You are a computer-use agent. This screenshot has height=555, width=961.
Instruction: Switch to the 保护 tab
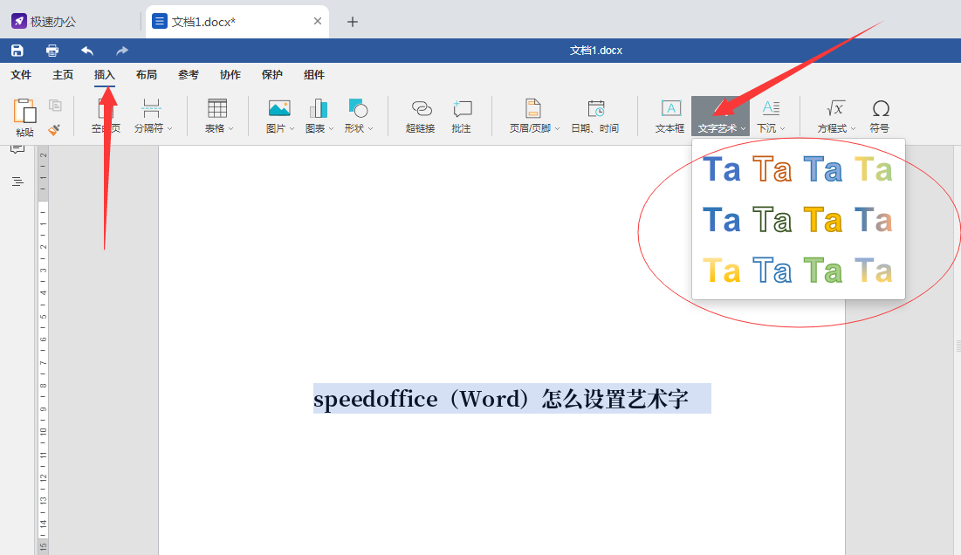272,75
